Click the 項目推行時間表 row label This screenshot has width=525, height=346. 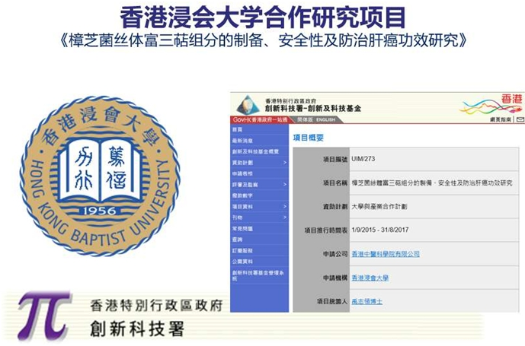[326, 230]
